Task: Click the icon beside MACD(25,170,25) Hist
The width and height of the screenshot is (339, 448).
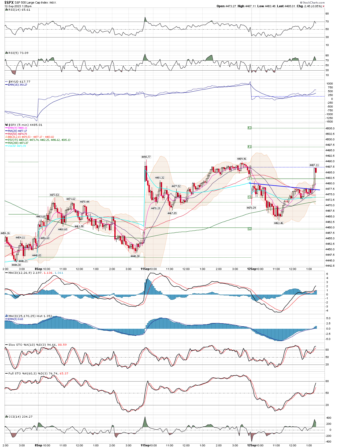Action: pyautogui.click(x=6, y=316)
